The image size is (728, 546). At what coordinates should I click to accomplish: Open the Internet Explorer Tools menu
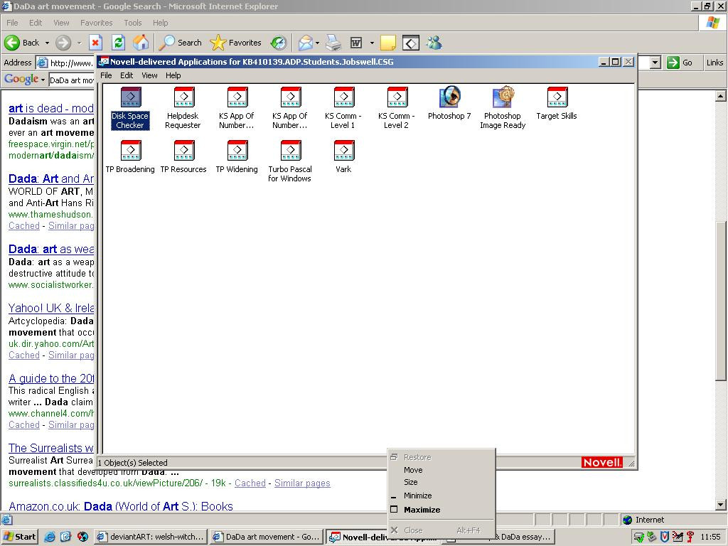(x=133, y=23)
